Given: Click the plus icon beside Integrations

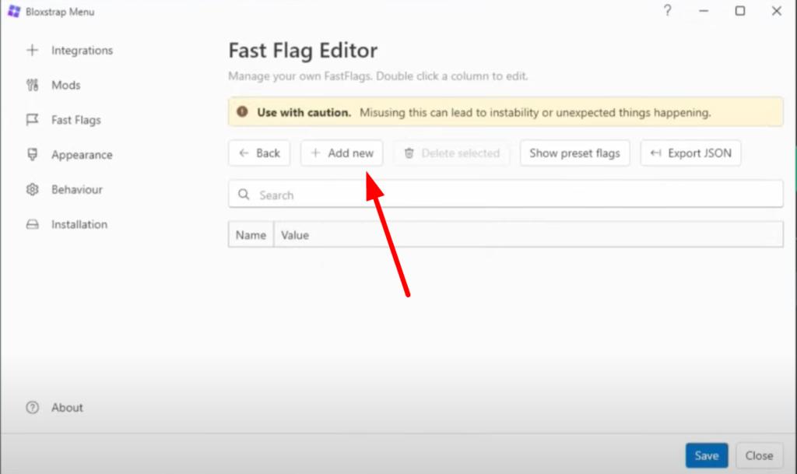Looking at the screenshot, I should [32, 50].
